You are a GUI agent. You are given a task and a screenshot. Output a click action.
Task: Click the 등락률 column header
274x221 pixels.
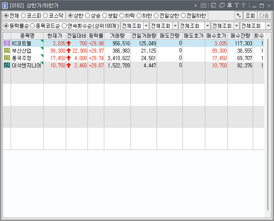(96, 36)
